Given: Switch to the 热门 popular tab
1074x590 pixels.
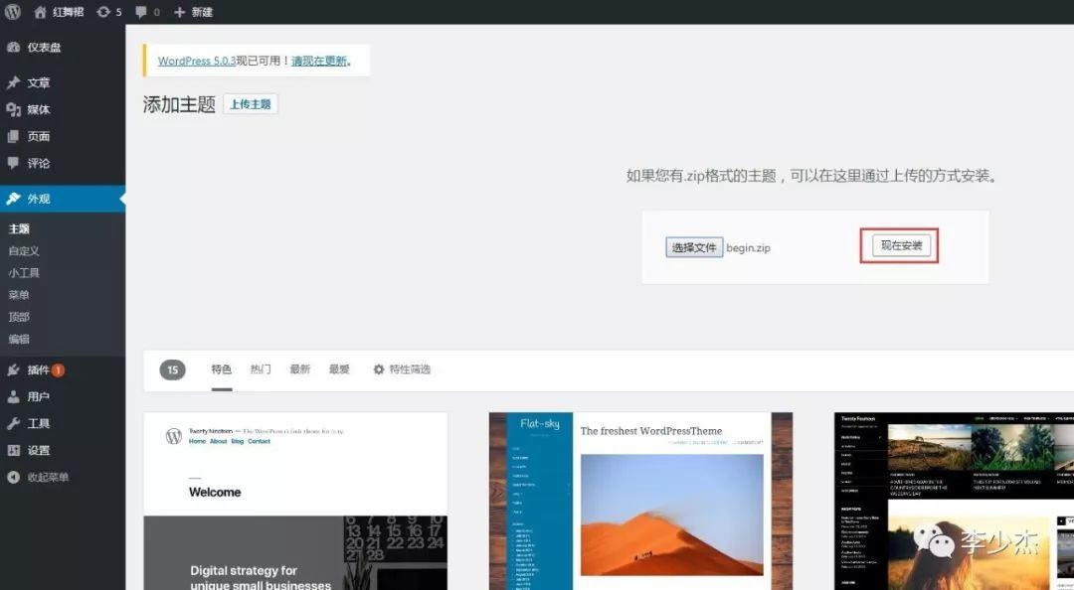Looking at the screenshot, I should 261,369.
